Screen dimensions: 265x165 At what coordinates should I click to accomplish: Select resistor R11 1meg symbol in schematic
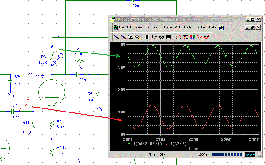click(x=33, y=125)
